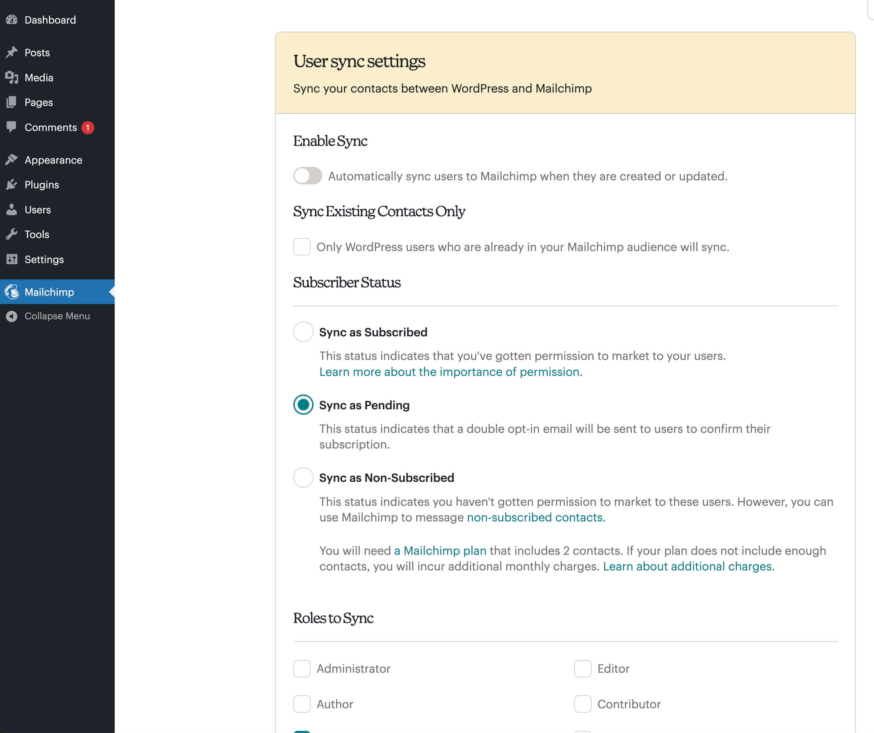Click the Plugins plug icon
This screenshot has height=733, width=874.
(12, 184)
